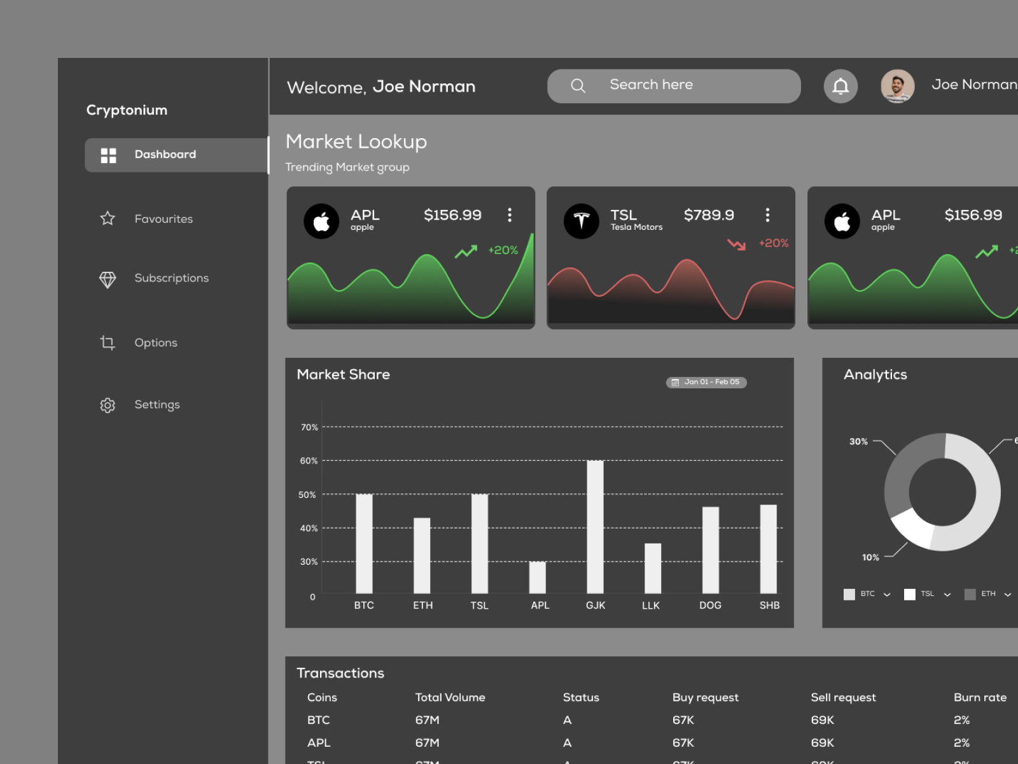
Task: Click the Joe Norman profile avatar
Action: tap(898, 86)
